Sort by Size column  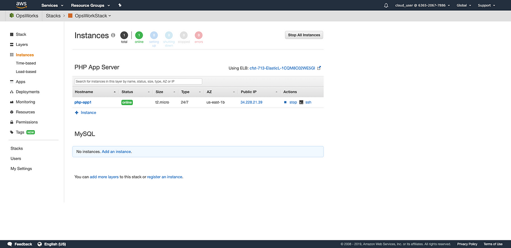tap(166, 92)
